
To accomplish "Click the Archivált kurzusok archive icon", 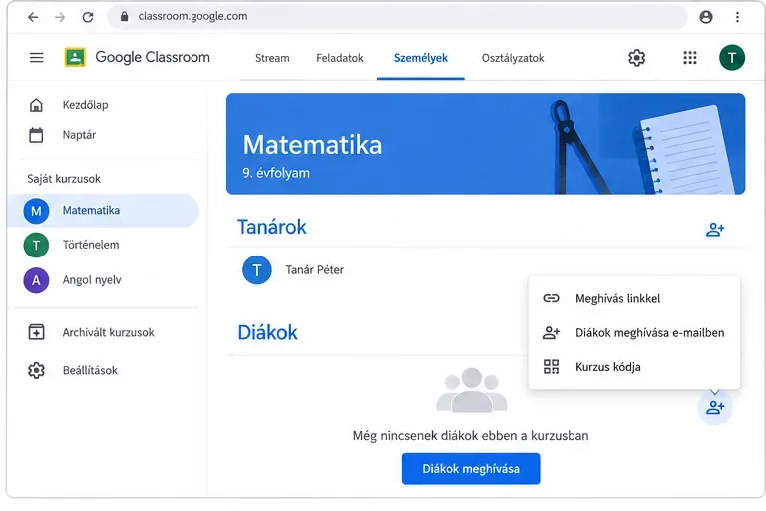I will (x=36, y=333).
